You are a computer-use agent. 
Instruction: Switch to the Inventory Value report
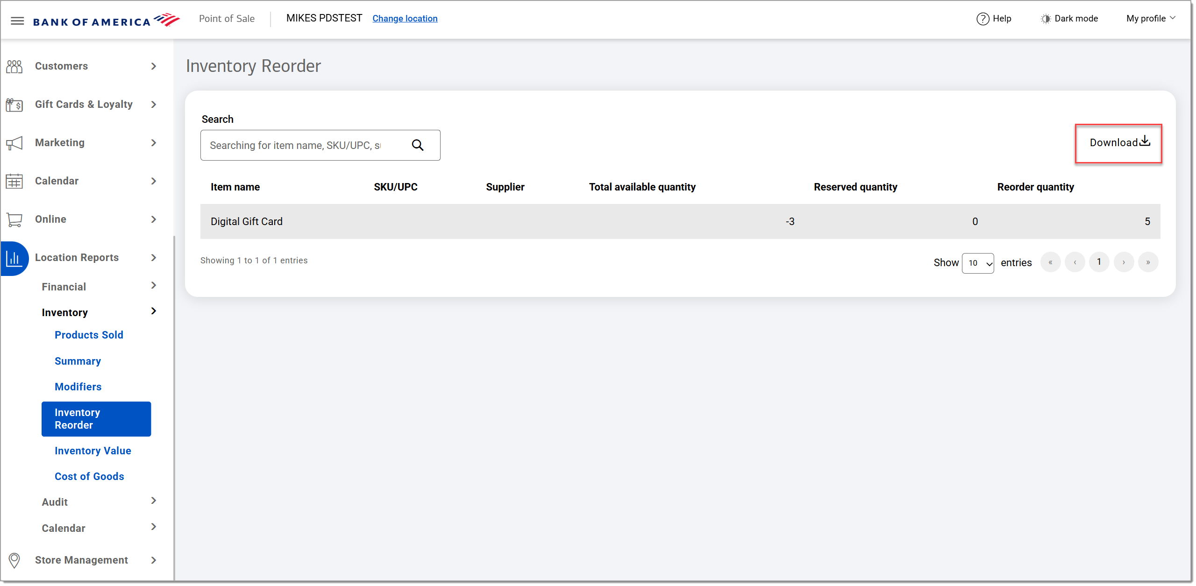[x=93, y=451]
